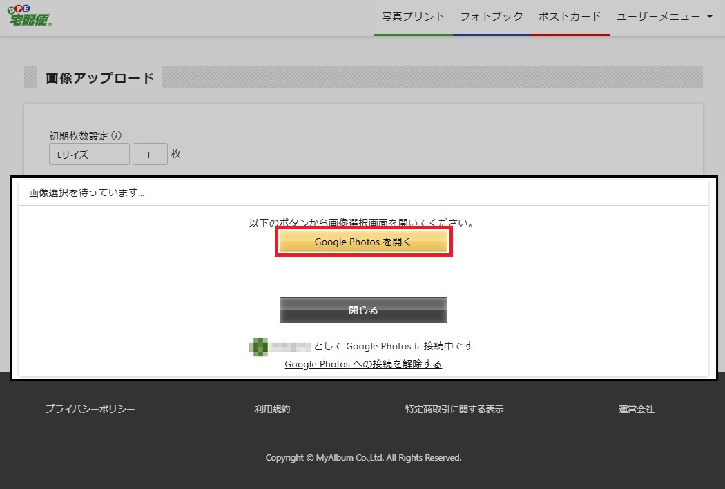
Task: Open the 運営会社 footer link
Action: [636, 409]
